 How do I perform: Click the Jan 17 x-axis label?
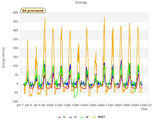[105, 105]
